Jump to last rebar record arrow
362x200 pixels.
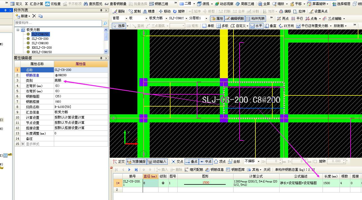136,169
